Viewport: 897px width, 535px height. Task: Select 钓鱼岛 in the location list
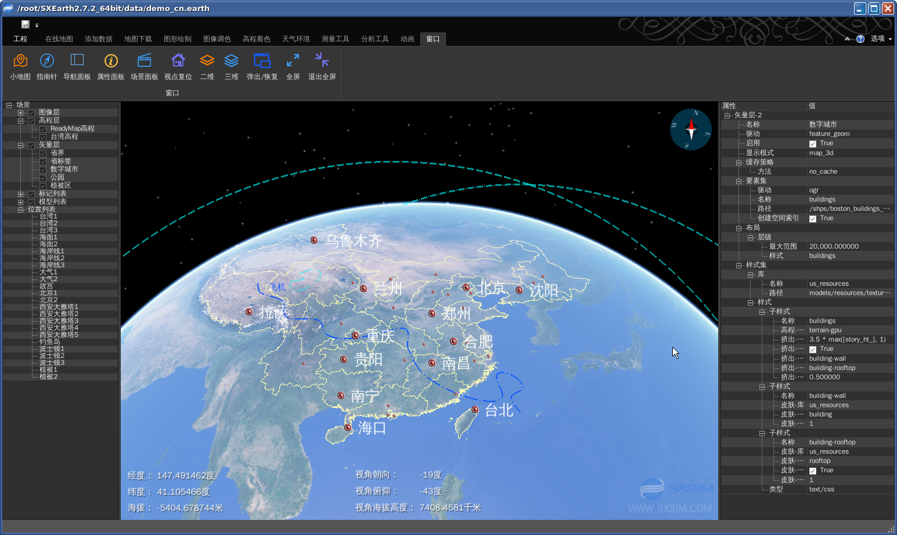(50, 342)
